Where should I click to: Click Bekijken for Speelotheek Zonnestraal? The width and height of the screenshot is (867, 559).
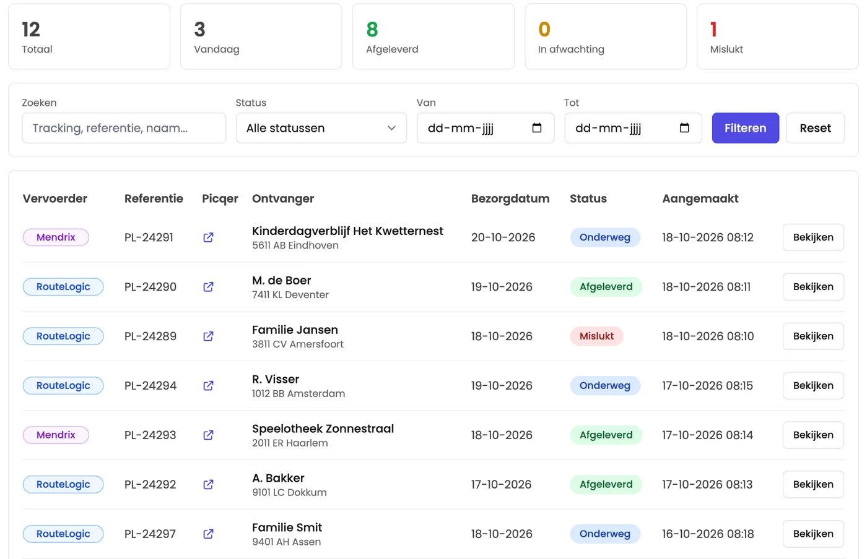point(813,435)
